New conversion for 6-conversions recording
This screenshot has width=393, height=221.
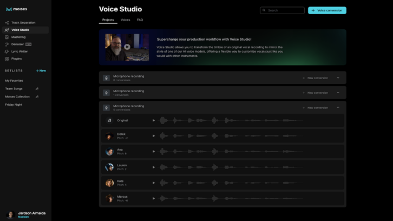(315, 78)
